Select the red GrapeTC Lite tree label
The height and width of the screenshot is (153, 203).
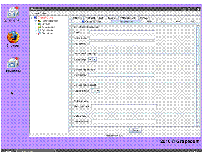pyautogui.click(x=45, y=18)
